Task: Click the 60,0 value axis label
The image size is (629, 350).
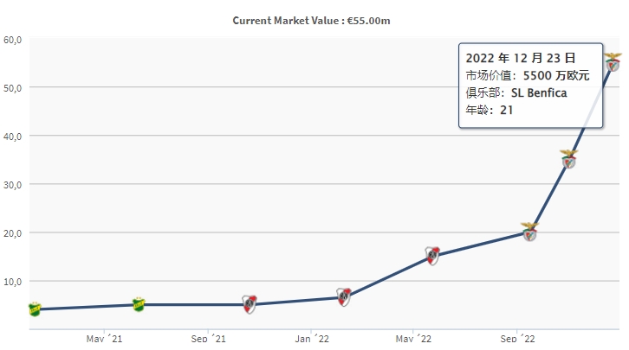Action: (12, 40)
